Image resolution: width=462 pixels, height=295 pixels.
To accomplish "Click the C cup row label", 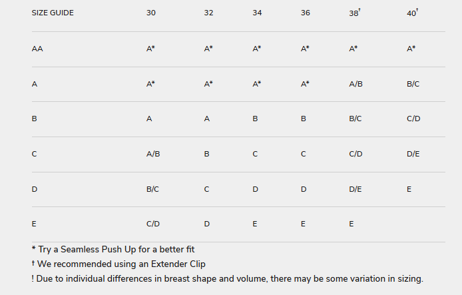I will 35,154.
